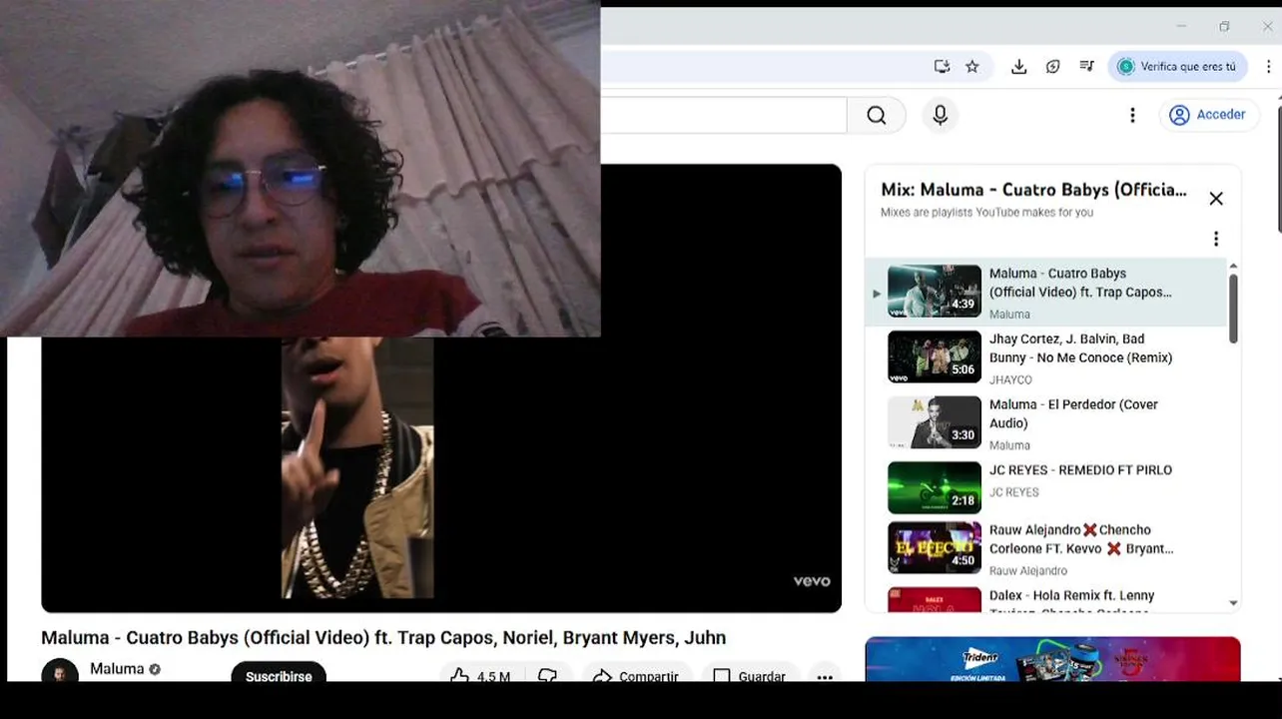Screen dimensions: 1282x719
Task: Click Dalex - Hola Remix playlist entry
Action: [x=1044, y=599]
